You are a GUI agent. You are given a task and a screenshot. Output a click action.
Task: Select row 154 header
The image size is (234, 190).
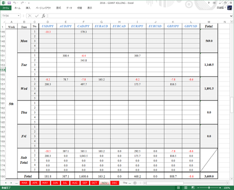coord(3,70)
